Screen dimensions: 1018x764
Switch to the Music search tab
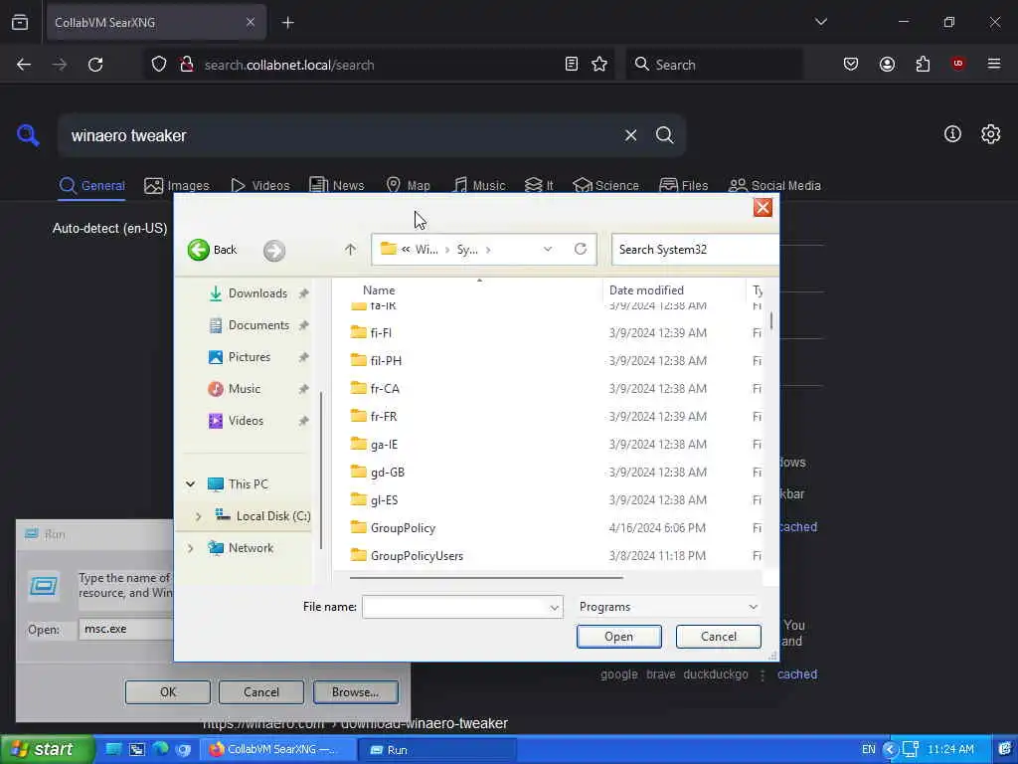tap(478, 185)
